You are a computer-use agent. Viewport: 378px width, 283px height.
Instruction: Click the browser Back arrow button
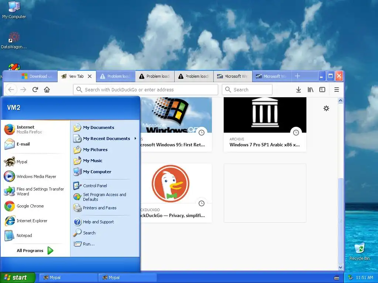tap(11, 90)
